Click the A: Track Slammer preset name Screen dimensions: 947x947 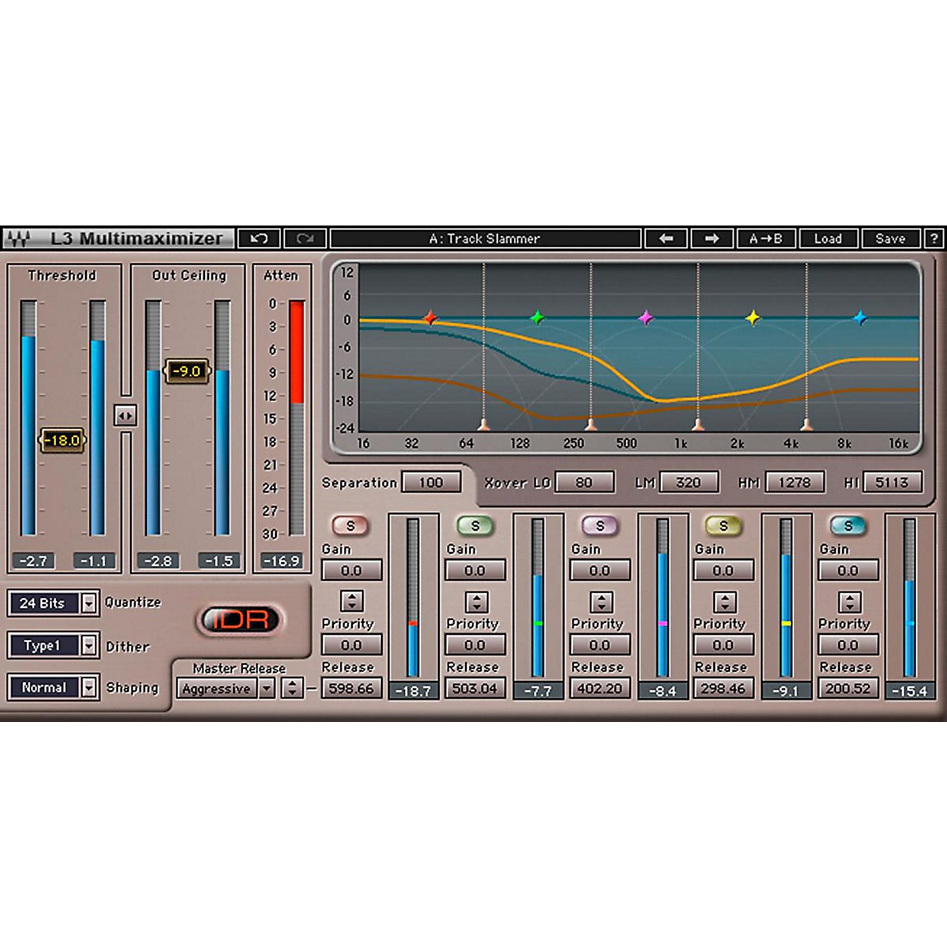485,239
